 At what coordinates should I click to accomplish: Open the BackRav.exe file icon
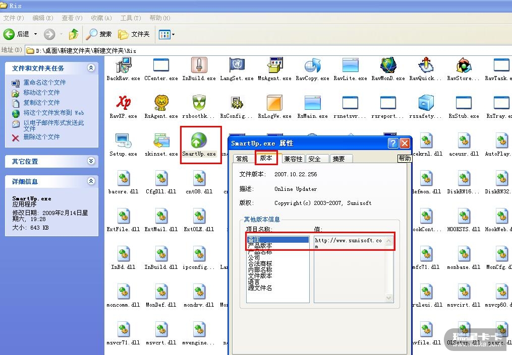tap(124, 65)
